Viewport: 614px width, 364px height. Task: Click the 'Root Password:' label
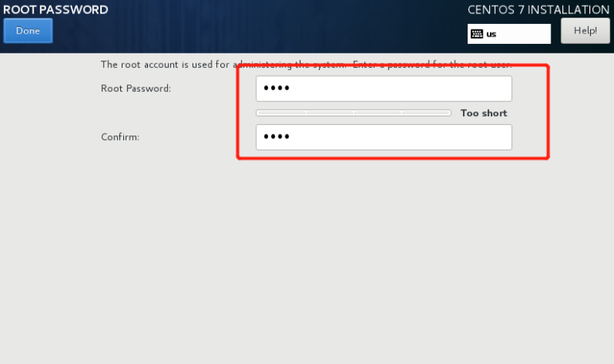tap(136, 88)
